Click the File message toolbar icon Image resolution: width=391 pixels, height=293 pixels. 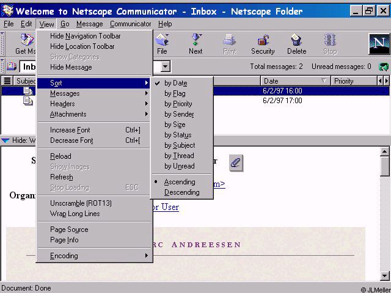[162, 40]
